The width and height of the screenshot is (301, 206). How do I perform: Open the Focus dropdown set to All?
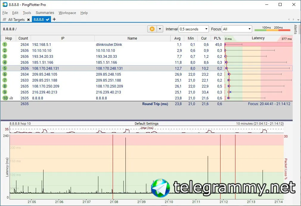coord(237,29)
